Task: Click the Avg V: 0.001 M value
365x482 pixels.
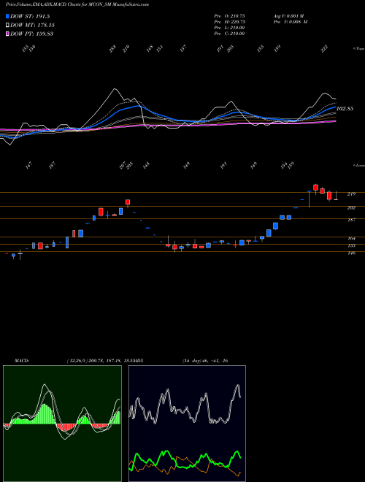Action: (x=288, y=16)
